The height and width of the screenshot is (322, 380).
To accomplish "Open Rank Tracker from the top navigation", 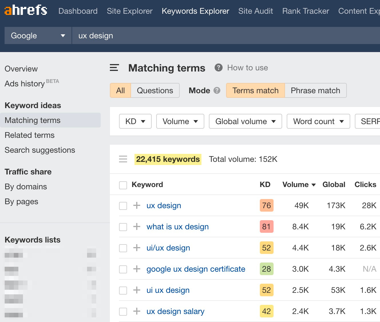I will point(305,11).
